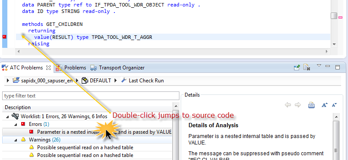
Task: Click the data ID type STRING line
Action: (x=69, y=11)
